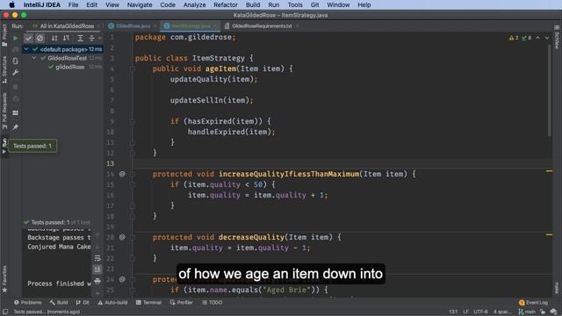Open the File menu
562x316 pixels.
73,4
